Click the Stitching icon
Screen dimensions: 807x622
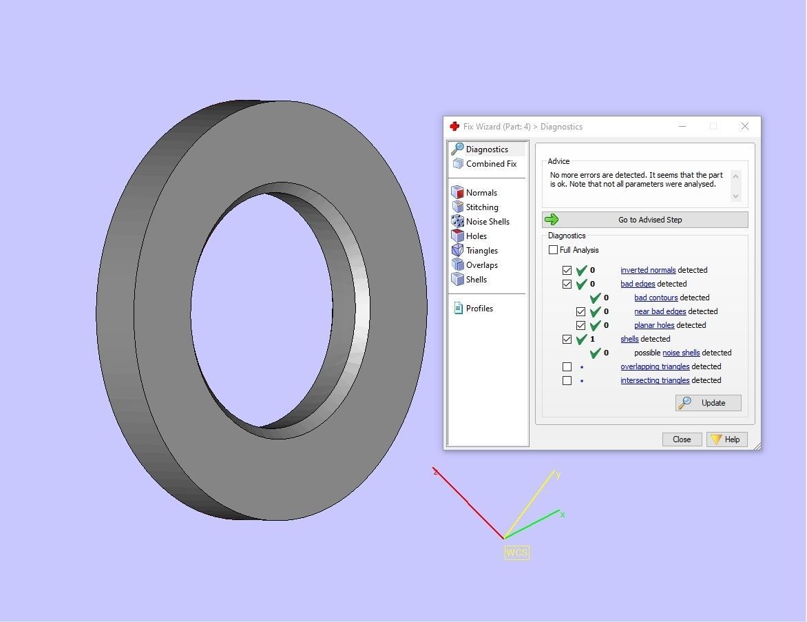457,207
